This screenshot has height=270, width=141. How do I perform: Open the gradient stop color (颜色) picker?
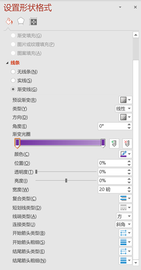coord(125,154)
